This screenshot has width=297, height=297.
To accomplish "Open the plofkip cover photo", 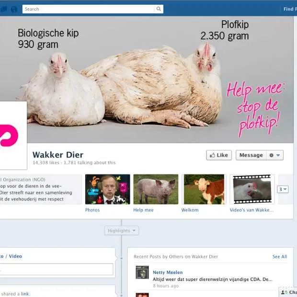I will 147,80.
